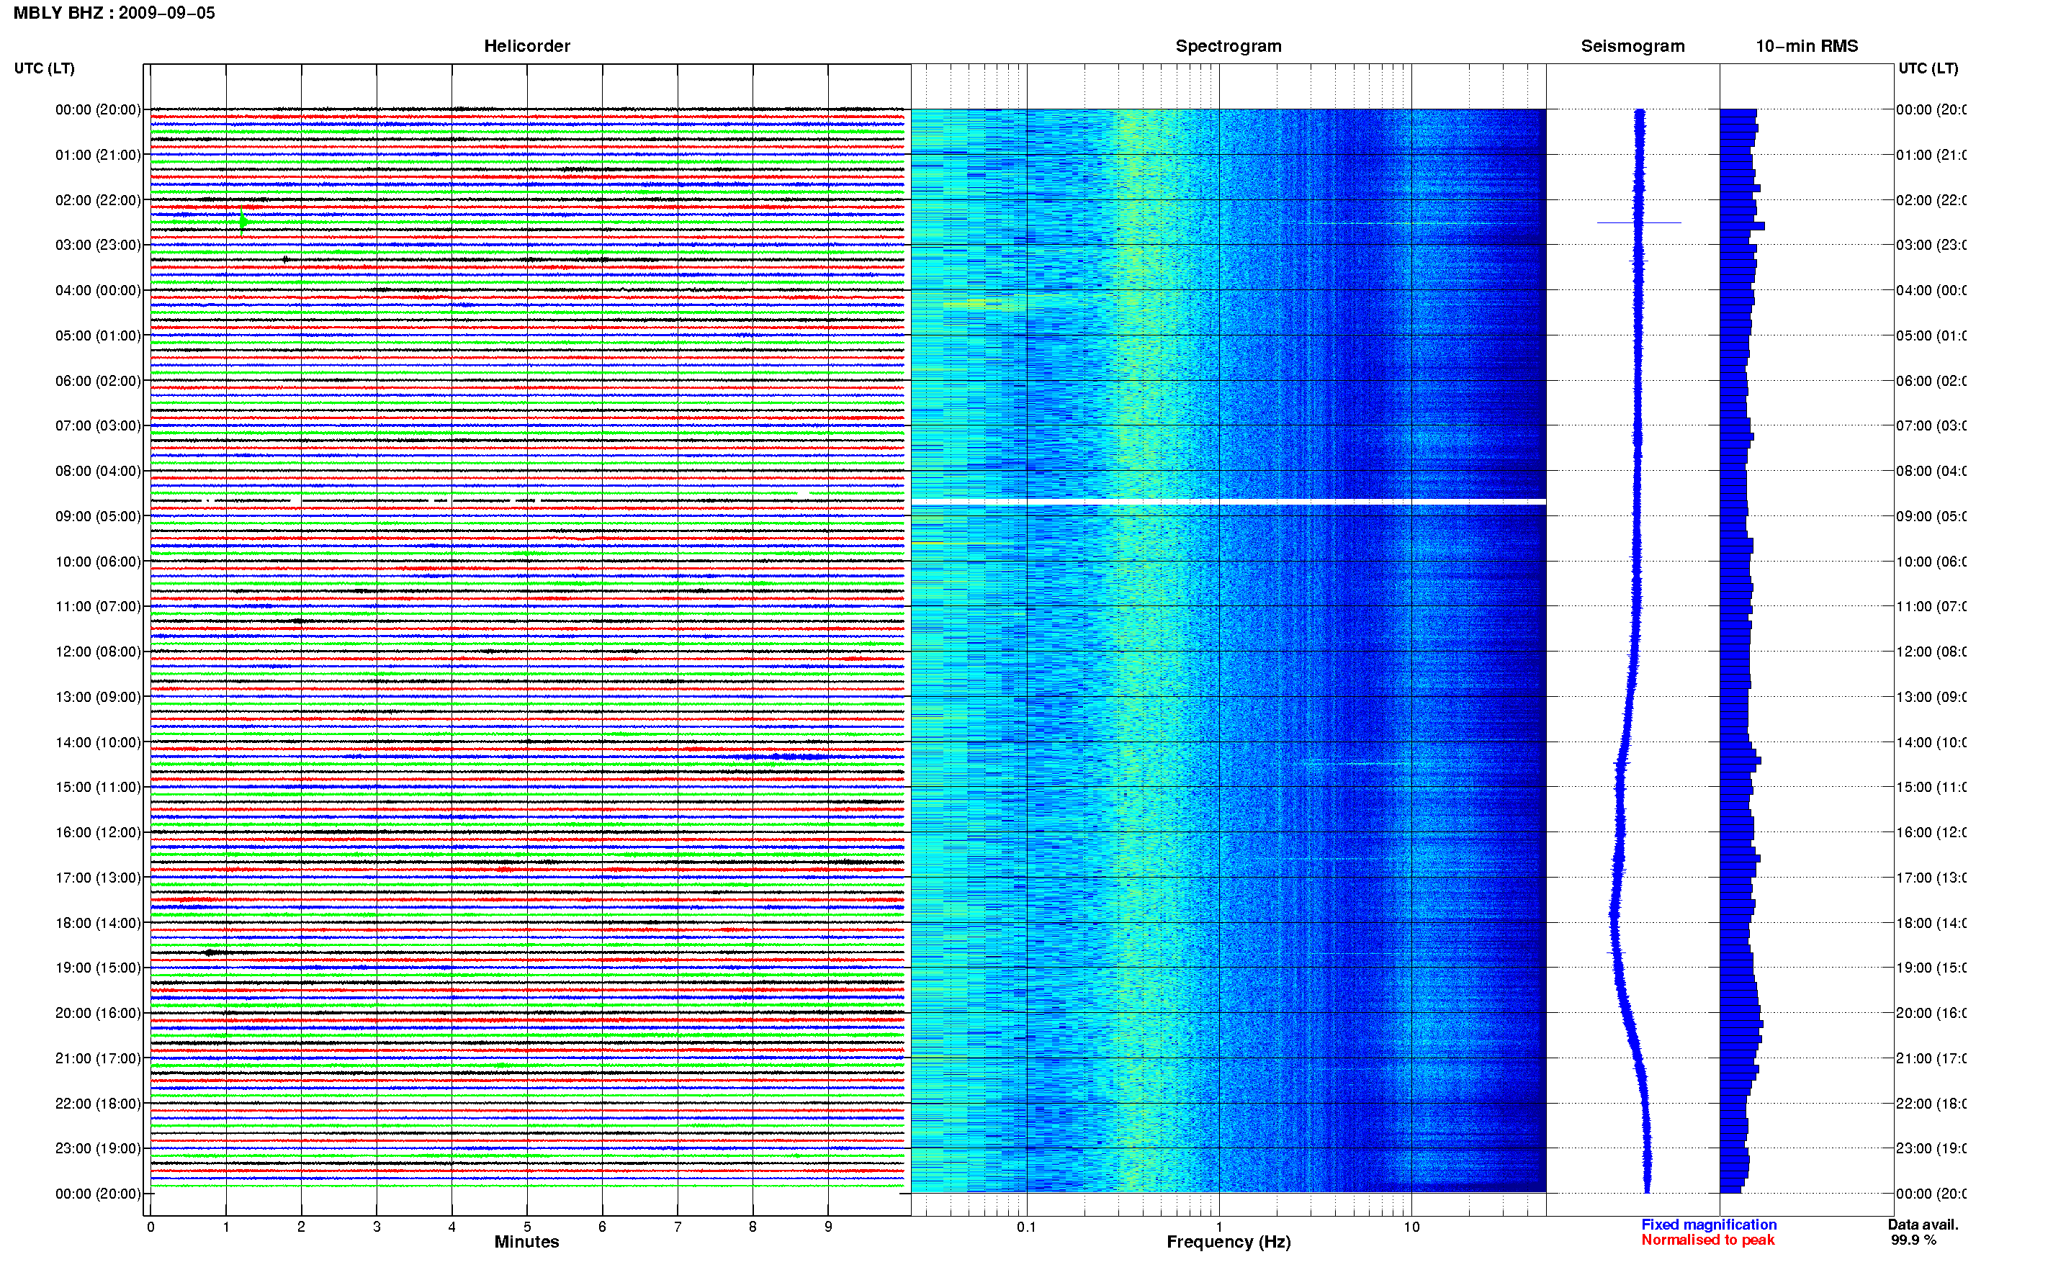Click the right-side 12:00 time label
The image size is (2048, 1280).
(1931, 652)
